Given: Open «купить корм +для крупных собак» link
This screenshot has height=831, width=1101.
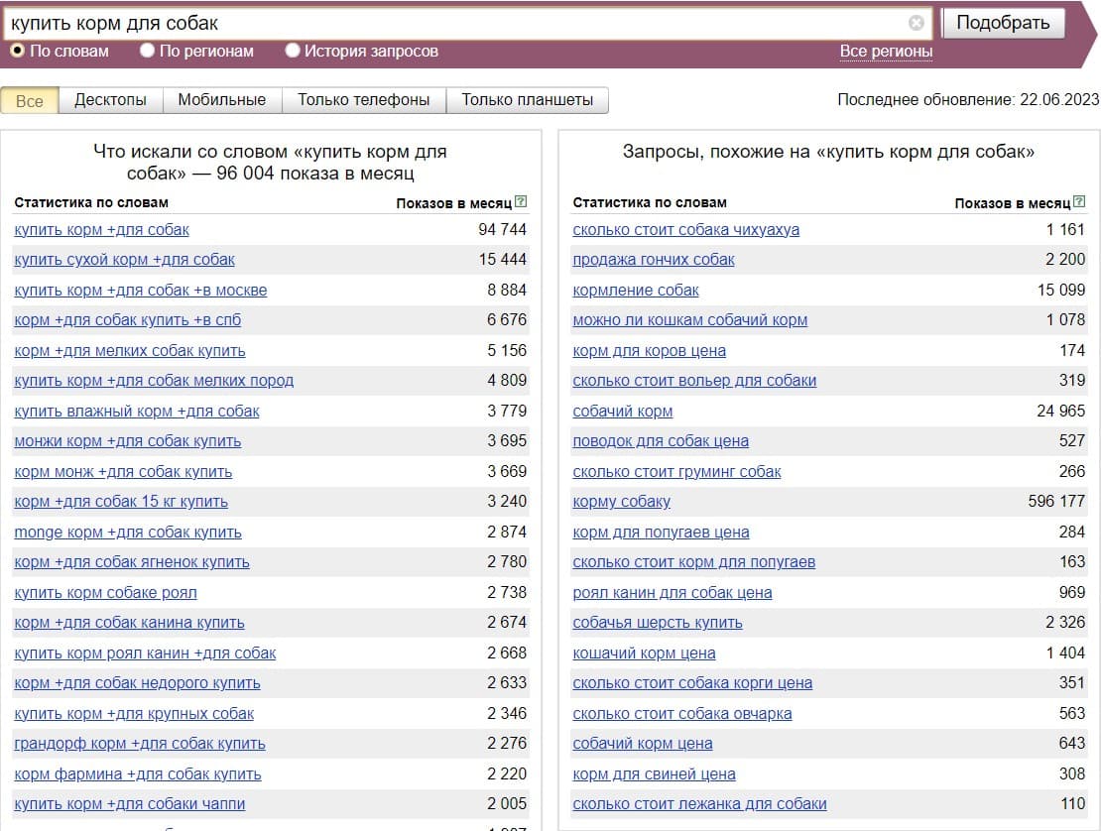Looking at the screenshot, I should [x=134, y=714].
